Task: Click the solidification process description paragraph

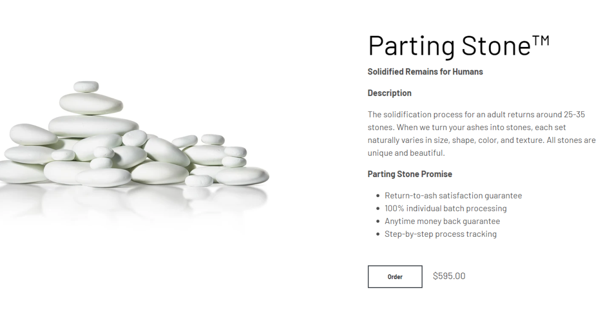Action: tap(481, 133)
